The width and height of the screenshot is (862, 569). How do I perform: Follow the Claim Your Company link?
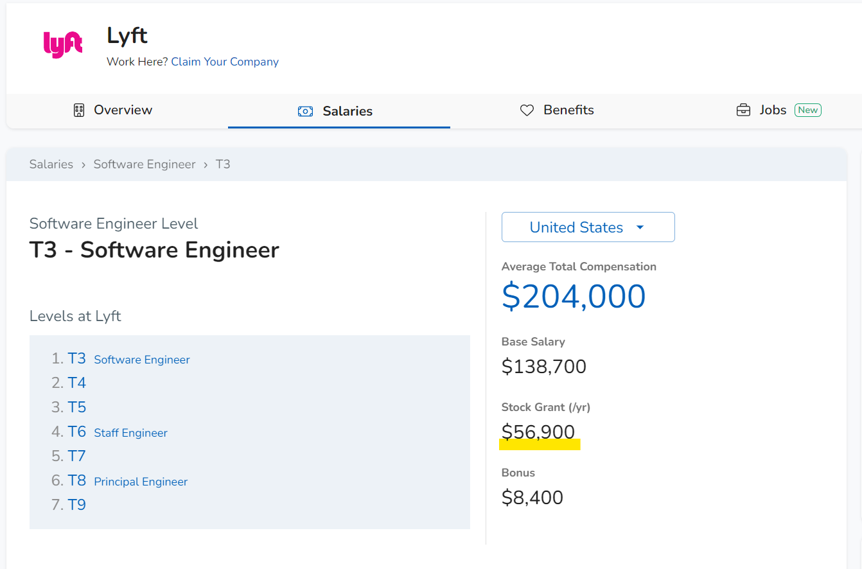pyautogui.click(x=225, y=62)
